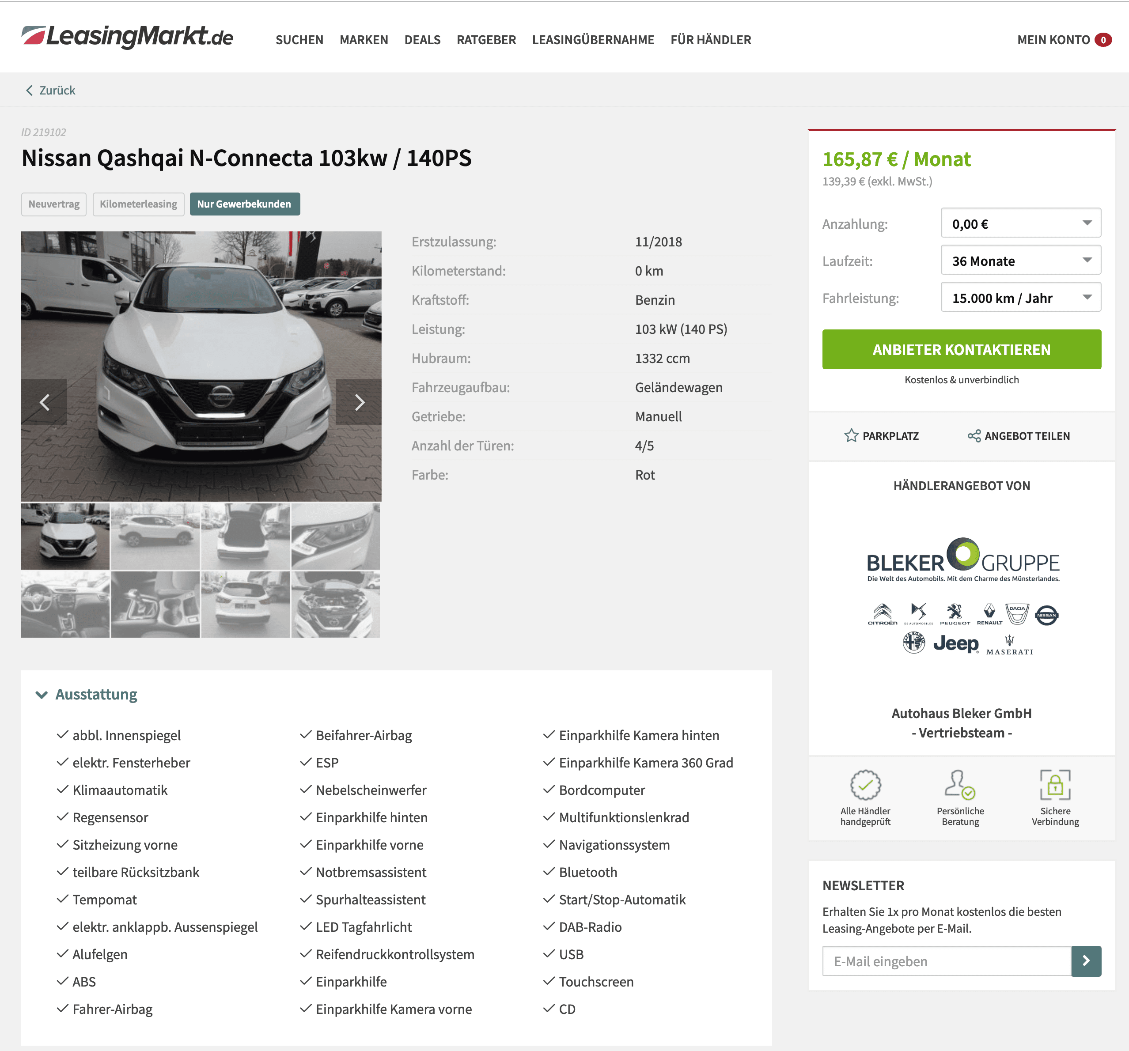Click the Anbieter kontaktieren button
1129x1051 pixels.
click(x=962, y=349)
